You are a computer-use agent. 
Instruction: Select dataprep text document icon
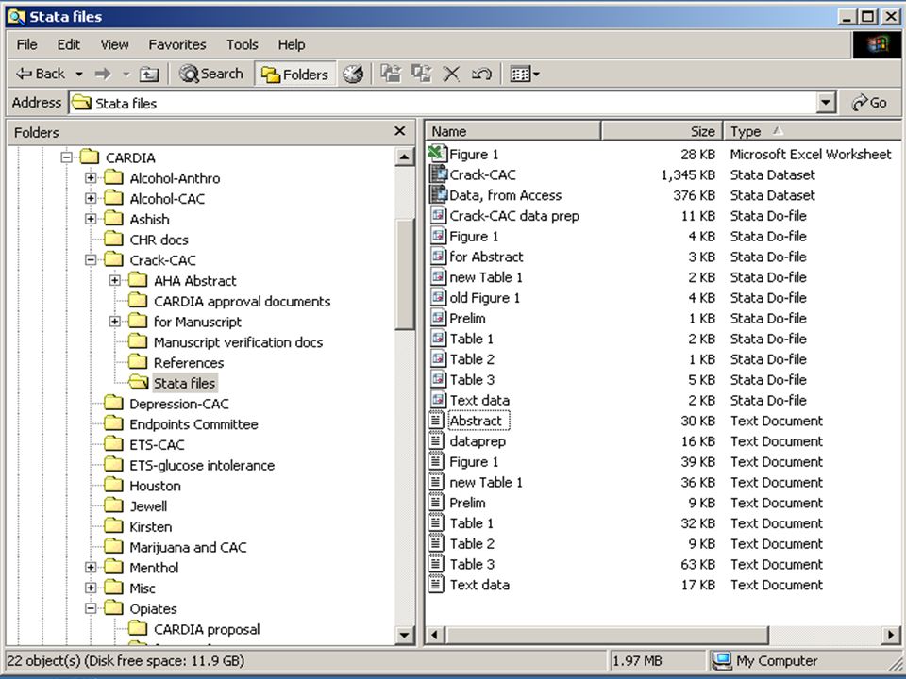point(436,441)
